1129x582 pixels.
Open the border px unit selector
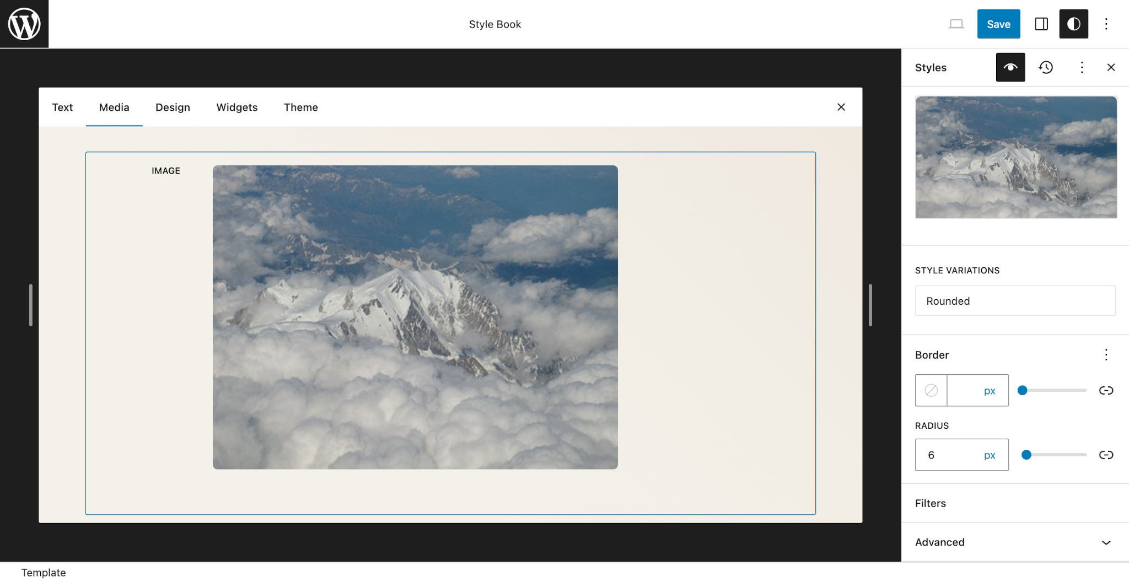point(988,390)
